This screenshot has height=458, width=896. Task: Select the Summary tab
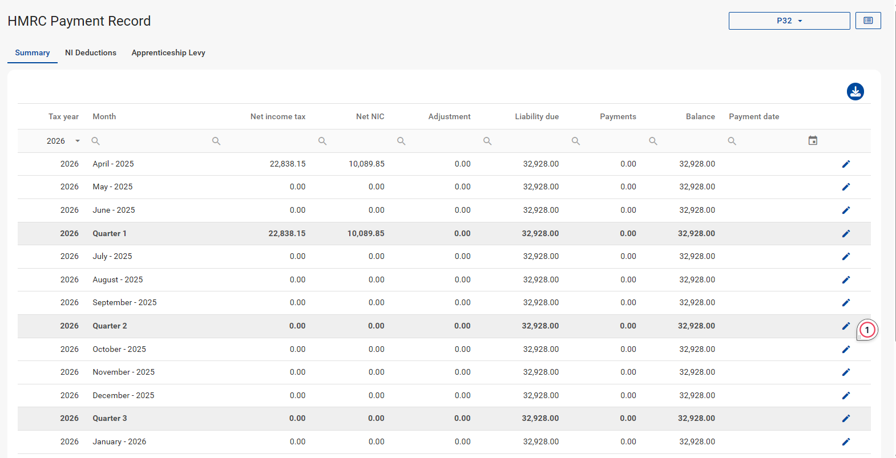pyautogui.click(x=33, y=52)
